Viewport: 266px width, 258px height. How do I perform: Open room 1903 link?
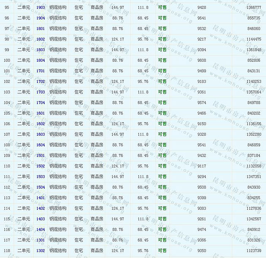[x=41, y=8]
